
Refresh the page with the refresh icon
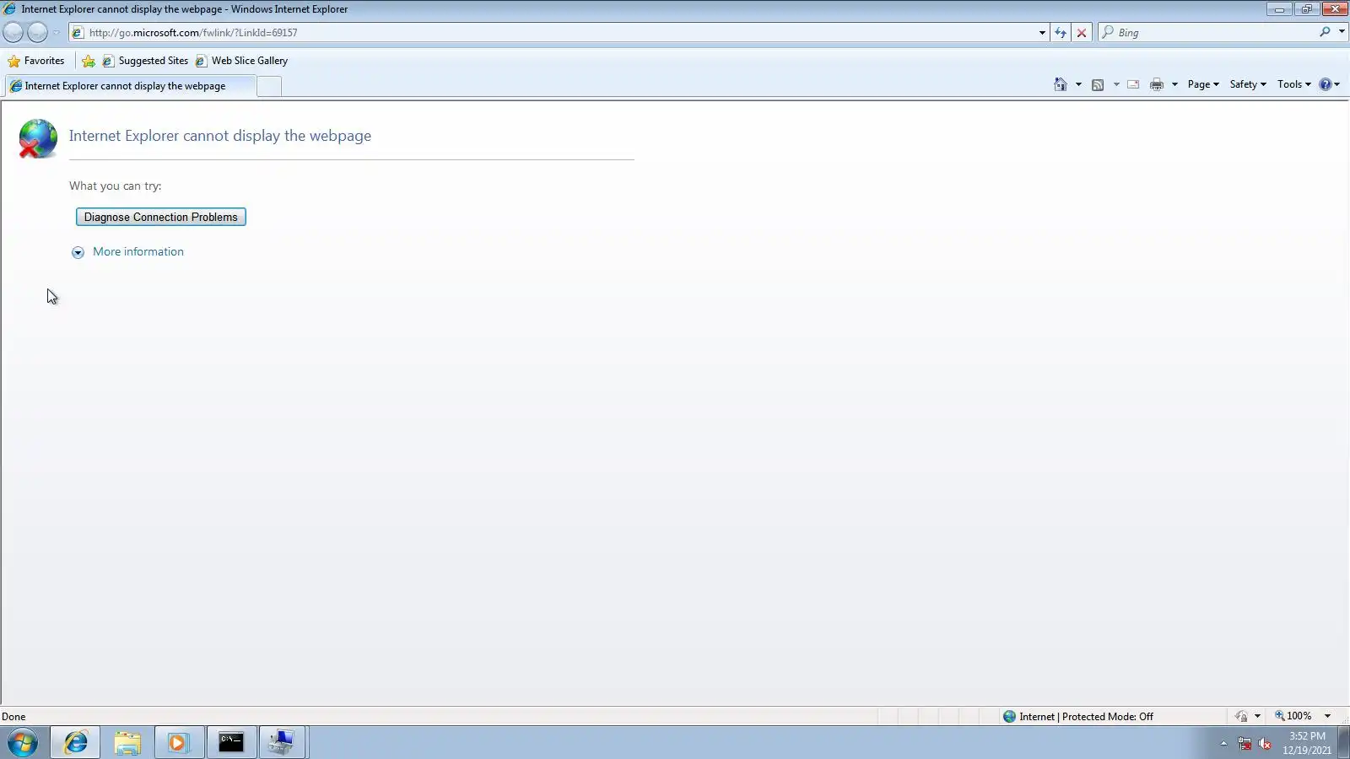tap(1061, 33)
